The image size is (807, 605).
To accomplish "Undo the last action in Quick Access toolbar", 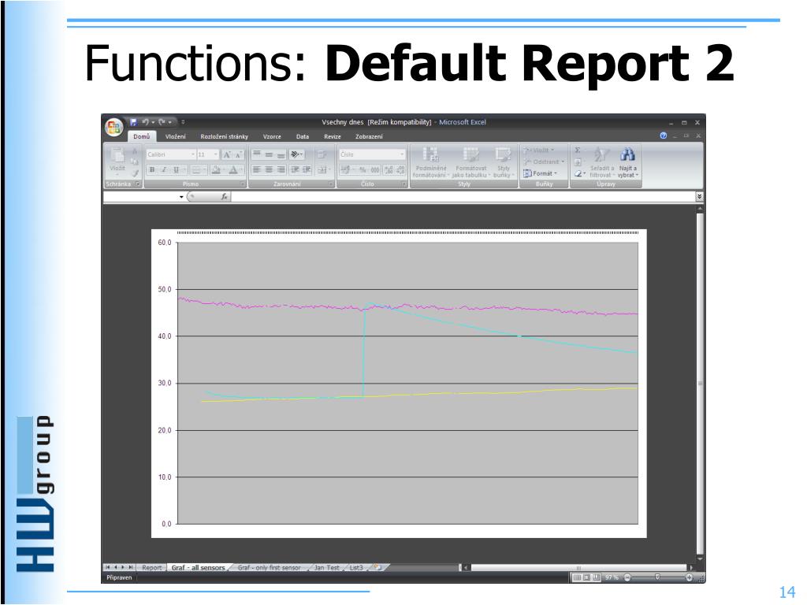I will tap(146, 122).
